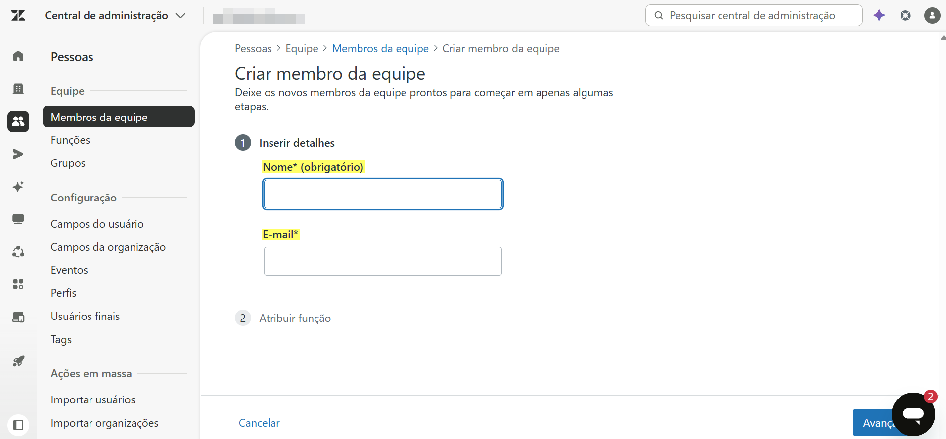The width and height of the screenshot is (946, 439).
Task: Click the purple sparkle AI icon
Action: pyautogui.click(x=879, y=15)
